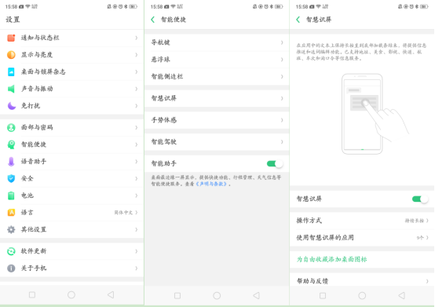Tap the 设置 page title
Viewport: 435px width, 307px height.
point(13,20)
